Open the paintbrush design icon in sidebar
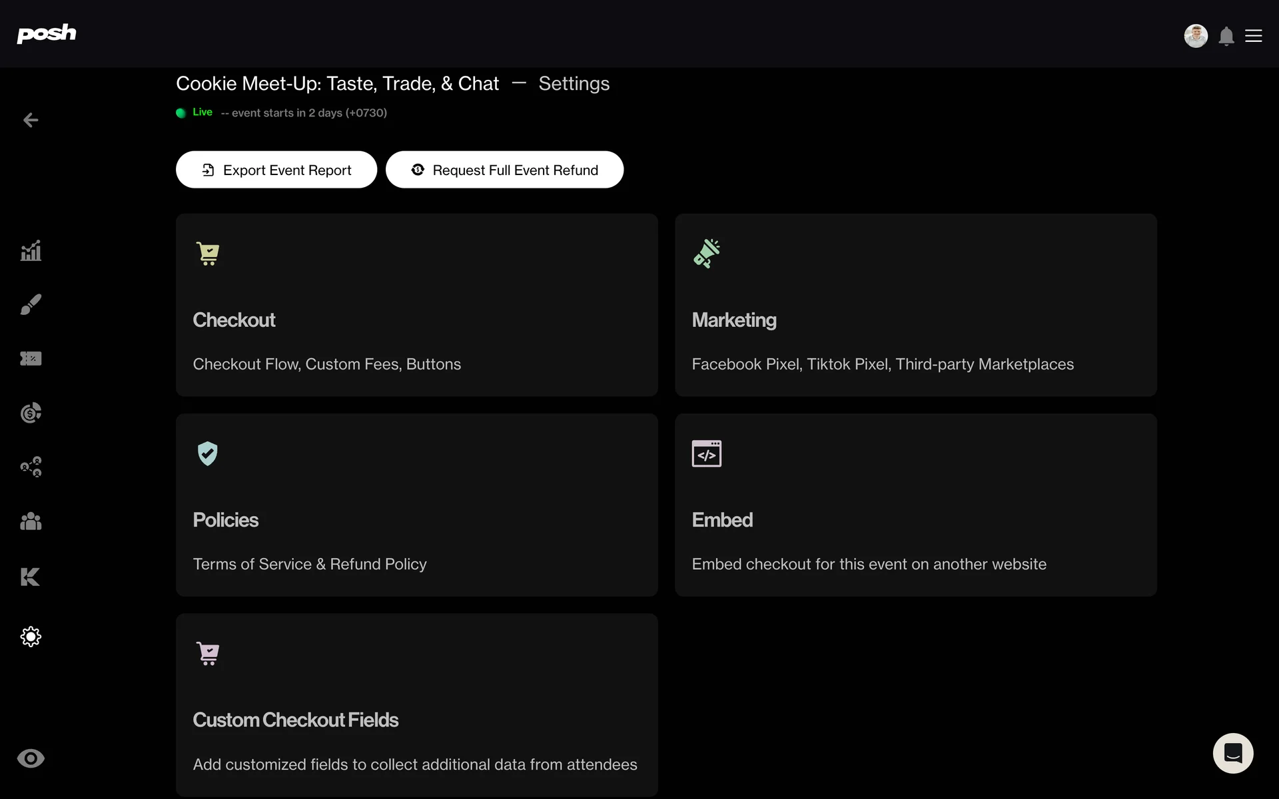 [31, 305]
